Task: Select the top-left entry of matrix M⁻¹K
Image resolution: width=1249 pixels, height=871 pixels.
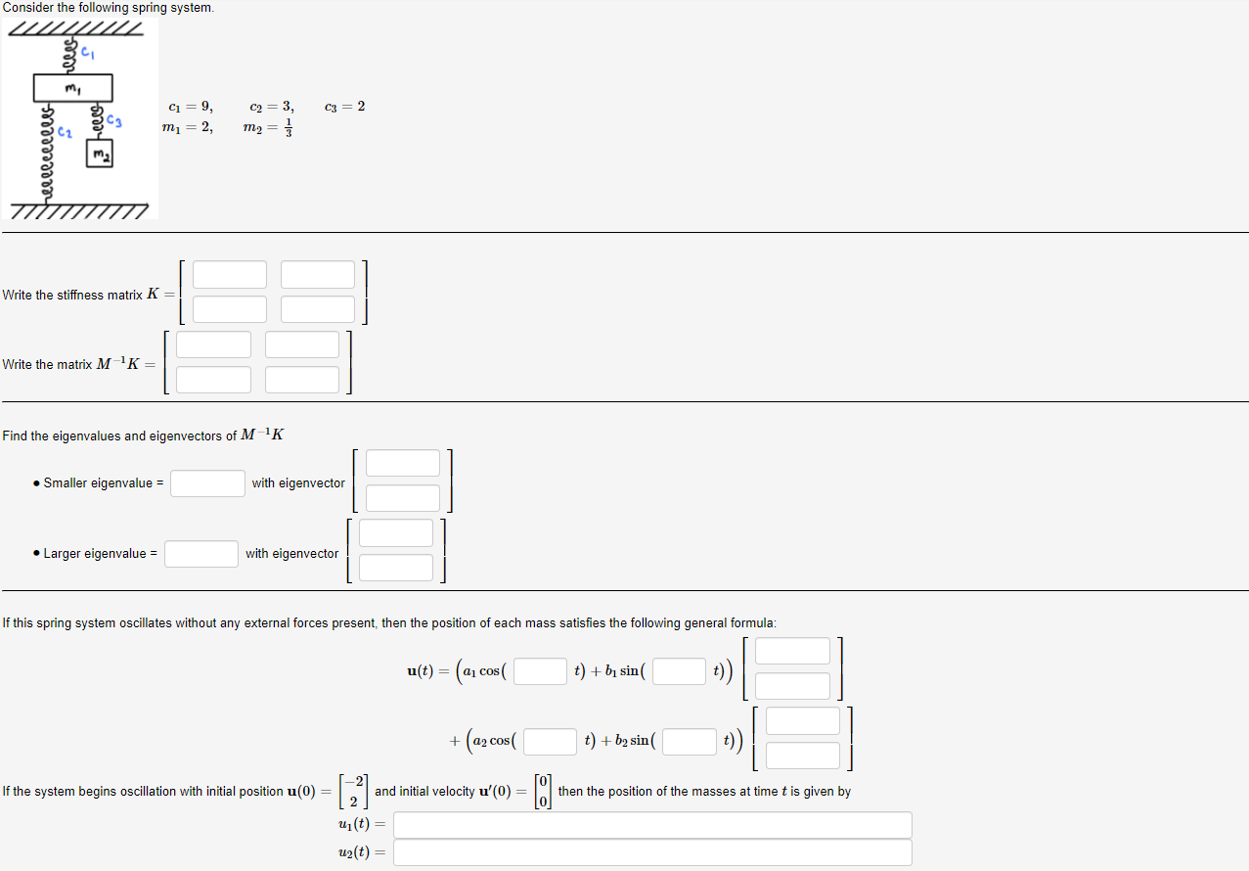Action: click(x=213, y=344)
